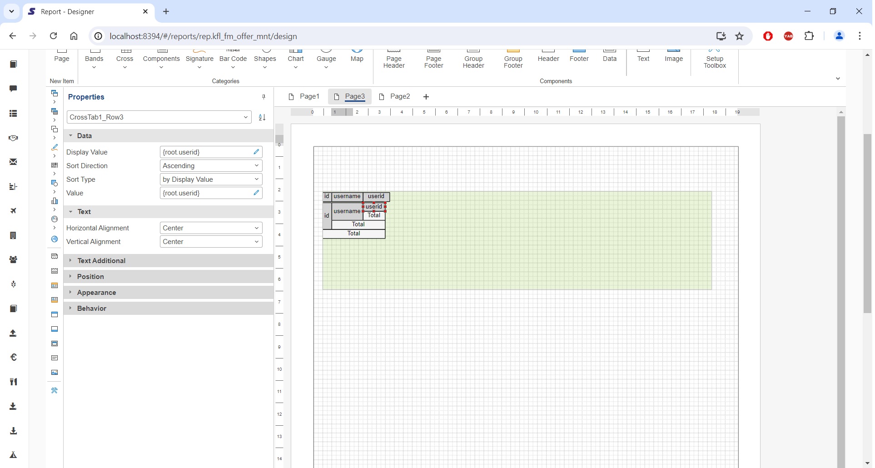
Task: Open the euro currency sidebar icon
Action: [13, 357]
